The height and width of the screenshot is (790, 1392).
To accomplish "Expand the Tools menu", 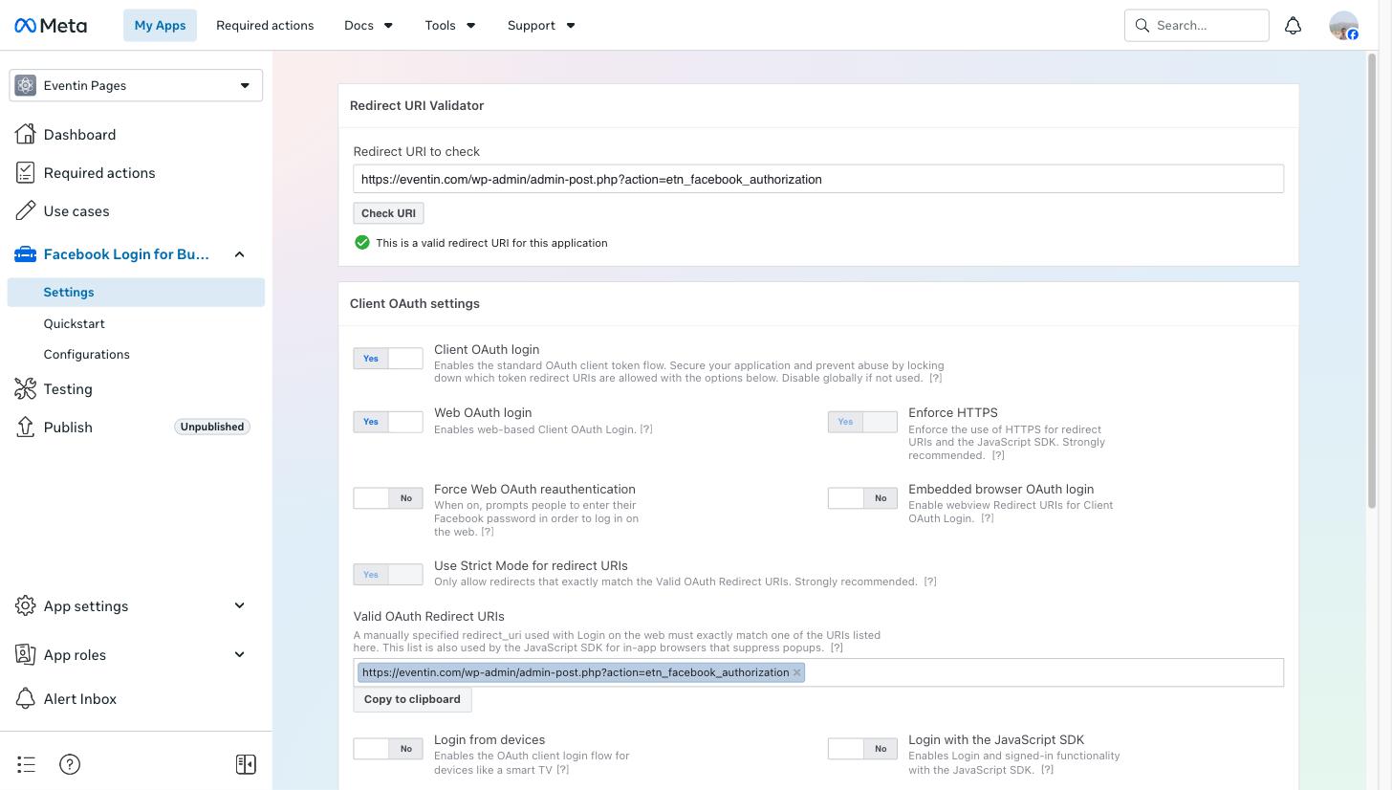I will (450, 26).
